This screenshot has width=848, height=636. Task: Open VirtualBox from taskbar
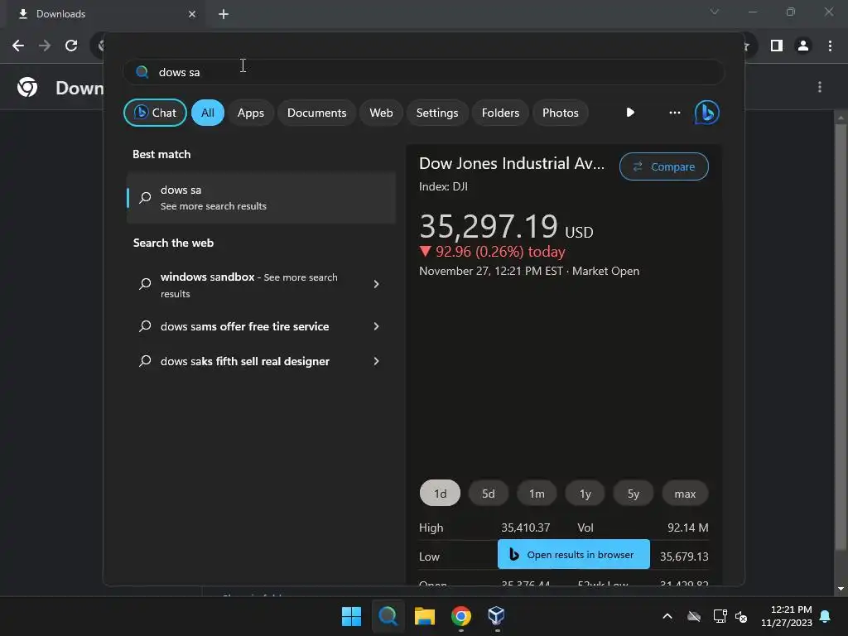coord(497,616)
